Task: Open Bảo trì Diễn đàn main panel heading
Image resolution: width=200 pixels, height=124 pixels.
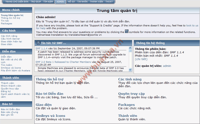Action: click(50, 94)
